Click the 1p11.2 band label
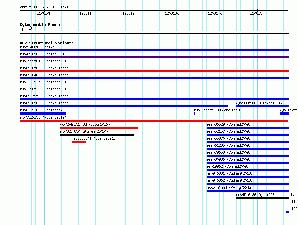The height and width of the screenshot is (225, 298). [26, 29]
